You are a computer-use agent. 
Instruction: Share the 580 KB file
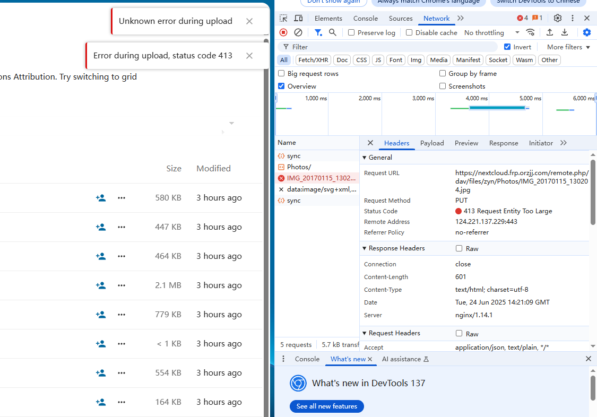tap(100, 198)
